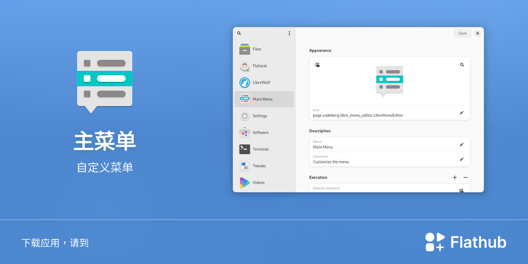Image resolution: width=528 pixels, height=264 pixels.
Task: Open the three-dot menu in the sidebar header
Action: (289, 33)
